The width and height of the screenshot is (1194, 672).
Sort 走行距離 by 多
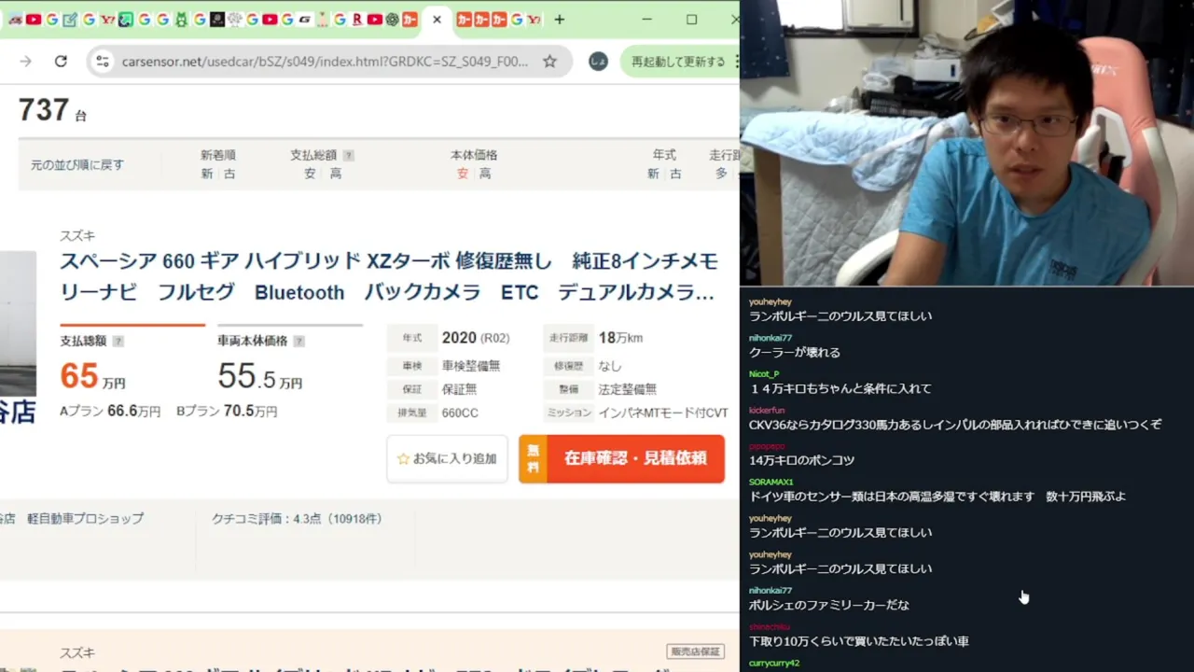721,174
